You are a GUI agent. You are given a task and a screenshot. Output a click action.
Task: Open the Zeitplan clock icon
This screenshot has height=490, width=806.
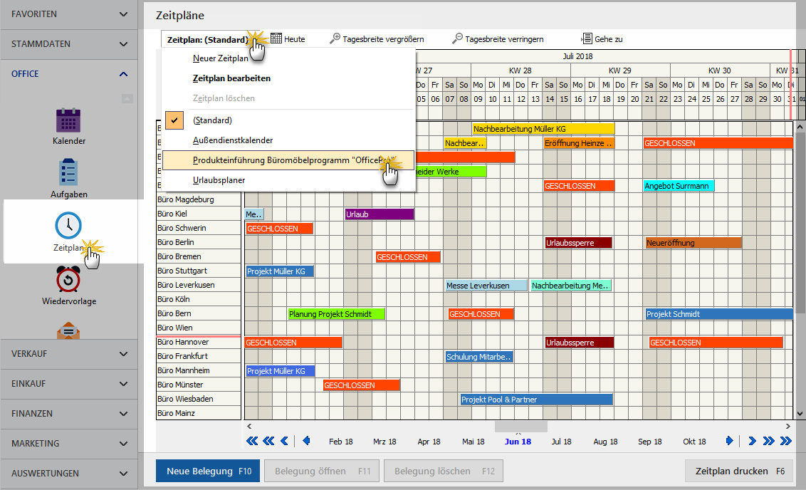(68, 225)
